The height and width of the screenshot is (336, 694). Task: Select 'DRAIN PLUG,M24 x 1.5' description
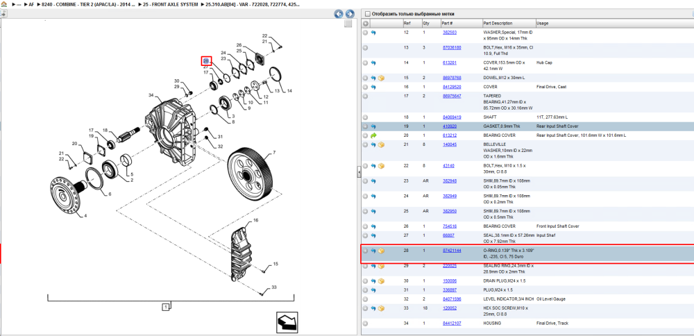(504, 281)
